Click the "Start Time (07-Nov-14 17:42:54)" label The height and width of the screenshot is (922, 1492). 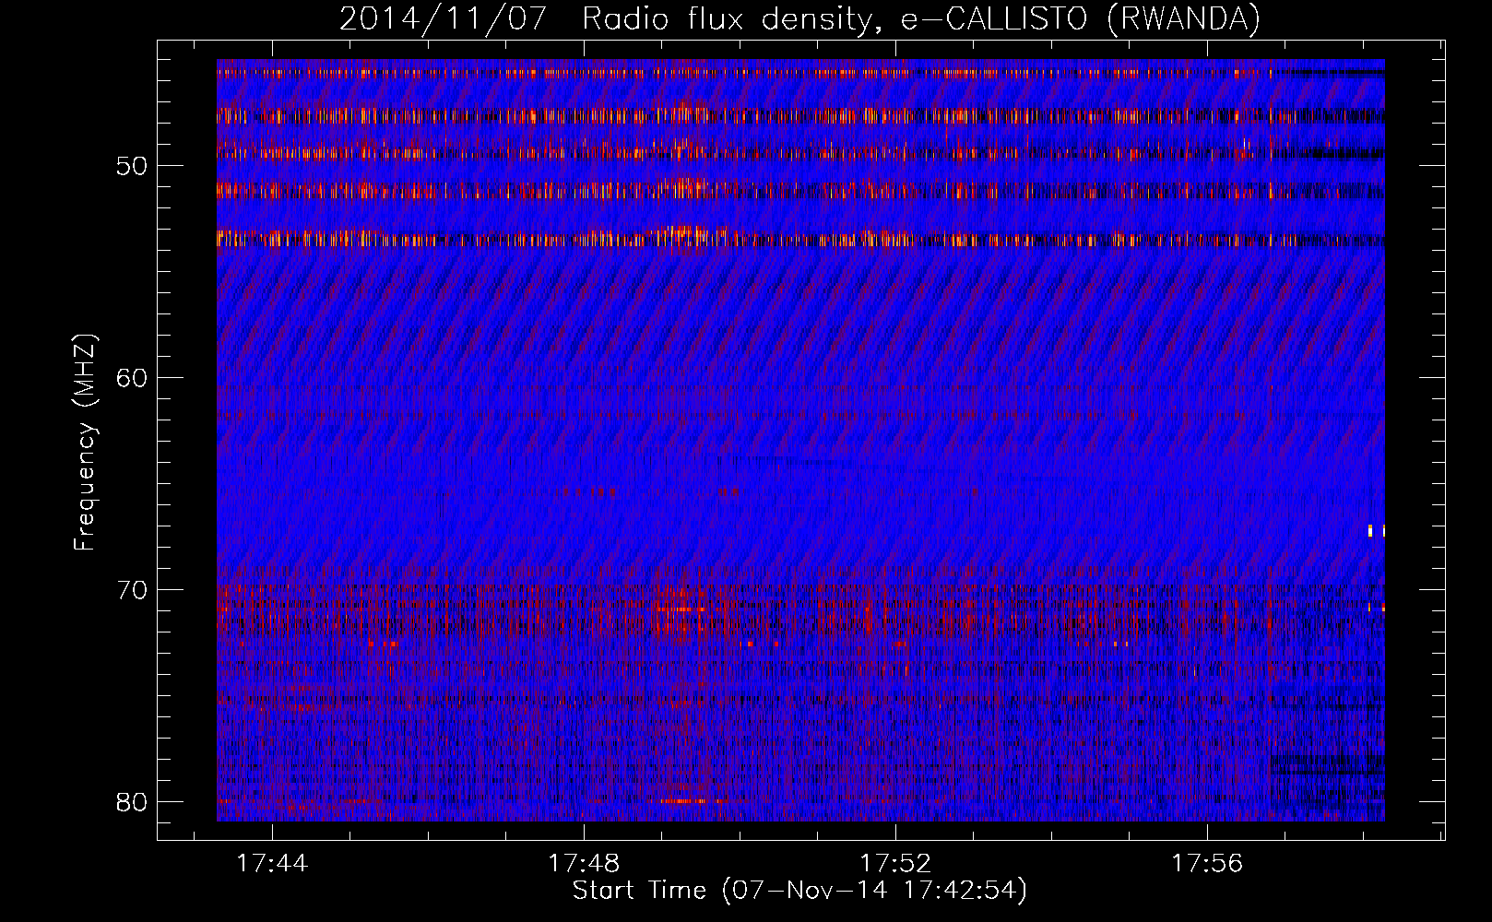(x=799, y=891)
